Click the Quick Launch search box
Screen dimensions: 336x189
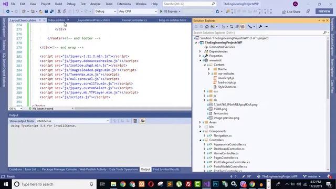[x=190, y=4]
